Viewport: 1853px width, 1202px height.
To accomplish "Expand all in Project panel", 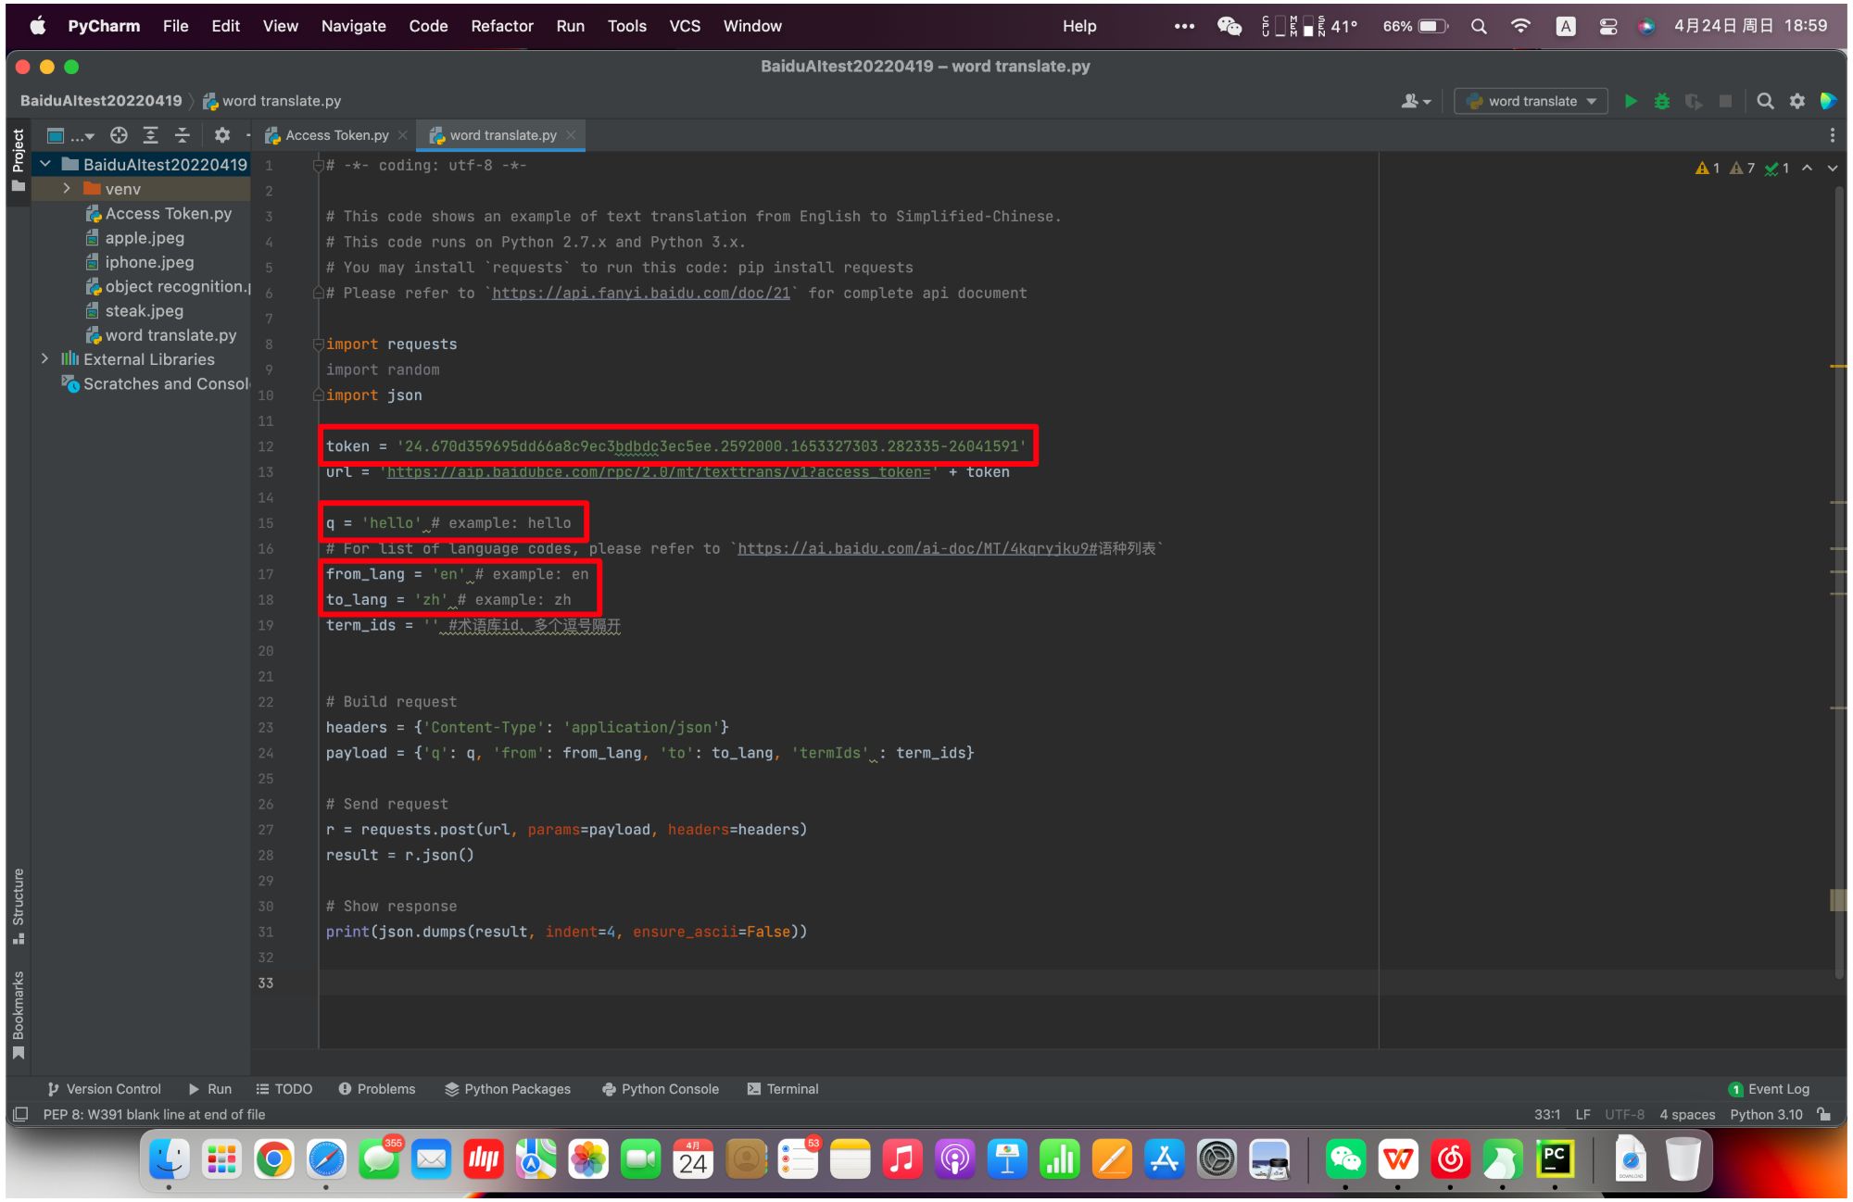I will pyautogui.click(x=150, y=135).
